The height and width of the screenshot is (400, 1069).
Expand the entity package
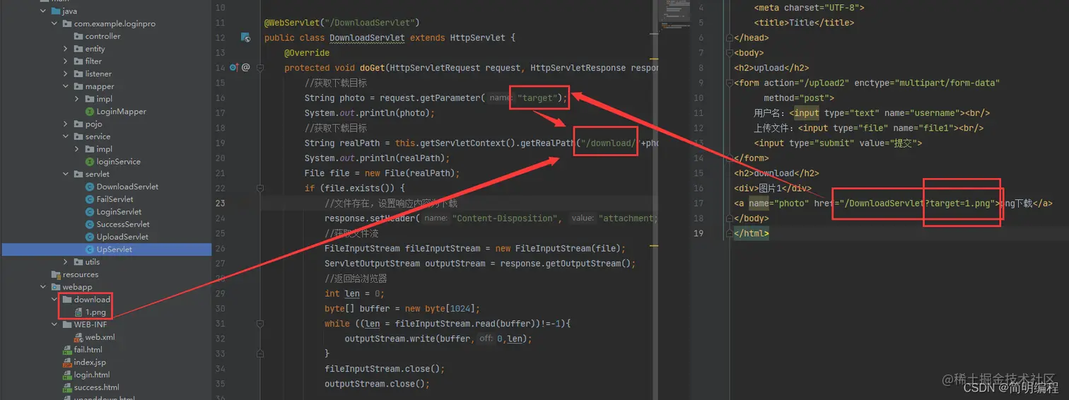pyautogui.click(x=66, y=49)
